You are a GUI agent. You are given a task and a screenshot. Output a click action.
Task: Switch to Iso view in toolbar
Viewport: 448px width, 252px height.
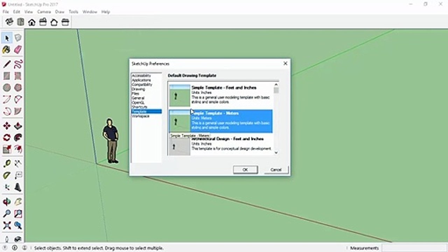point(9,22)
